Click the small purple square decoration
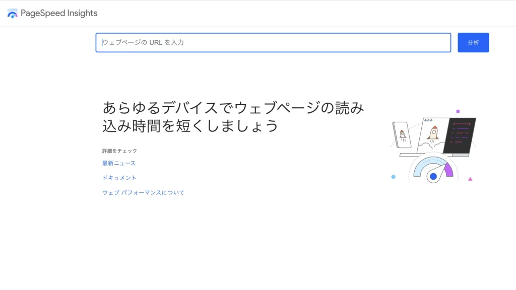The width and height of the screenshot is (516, 290). coord(458,111)
